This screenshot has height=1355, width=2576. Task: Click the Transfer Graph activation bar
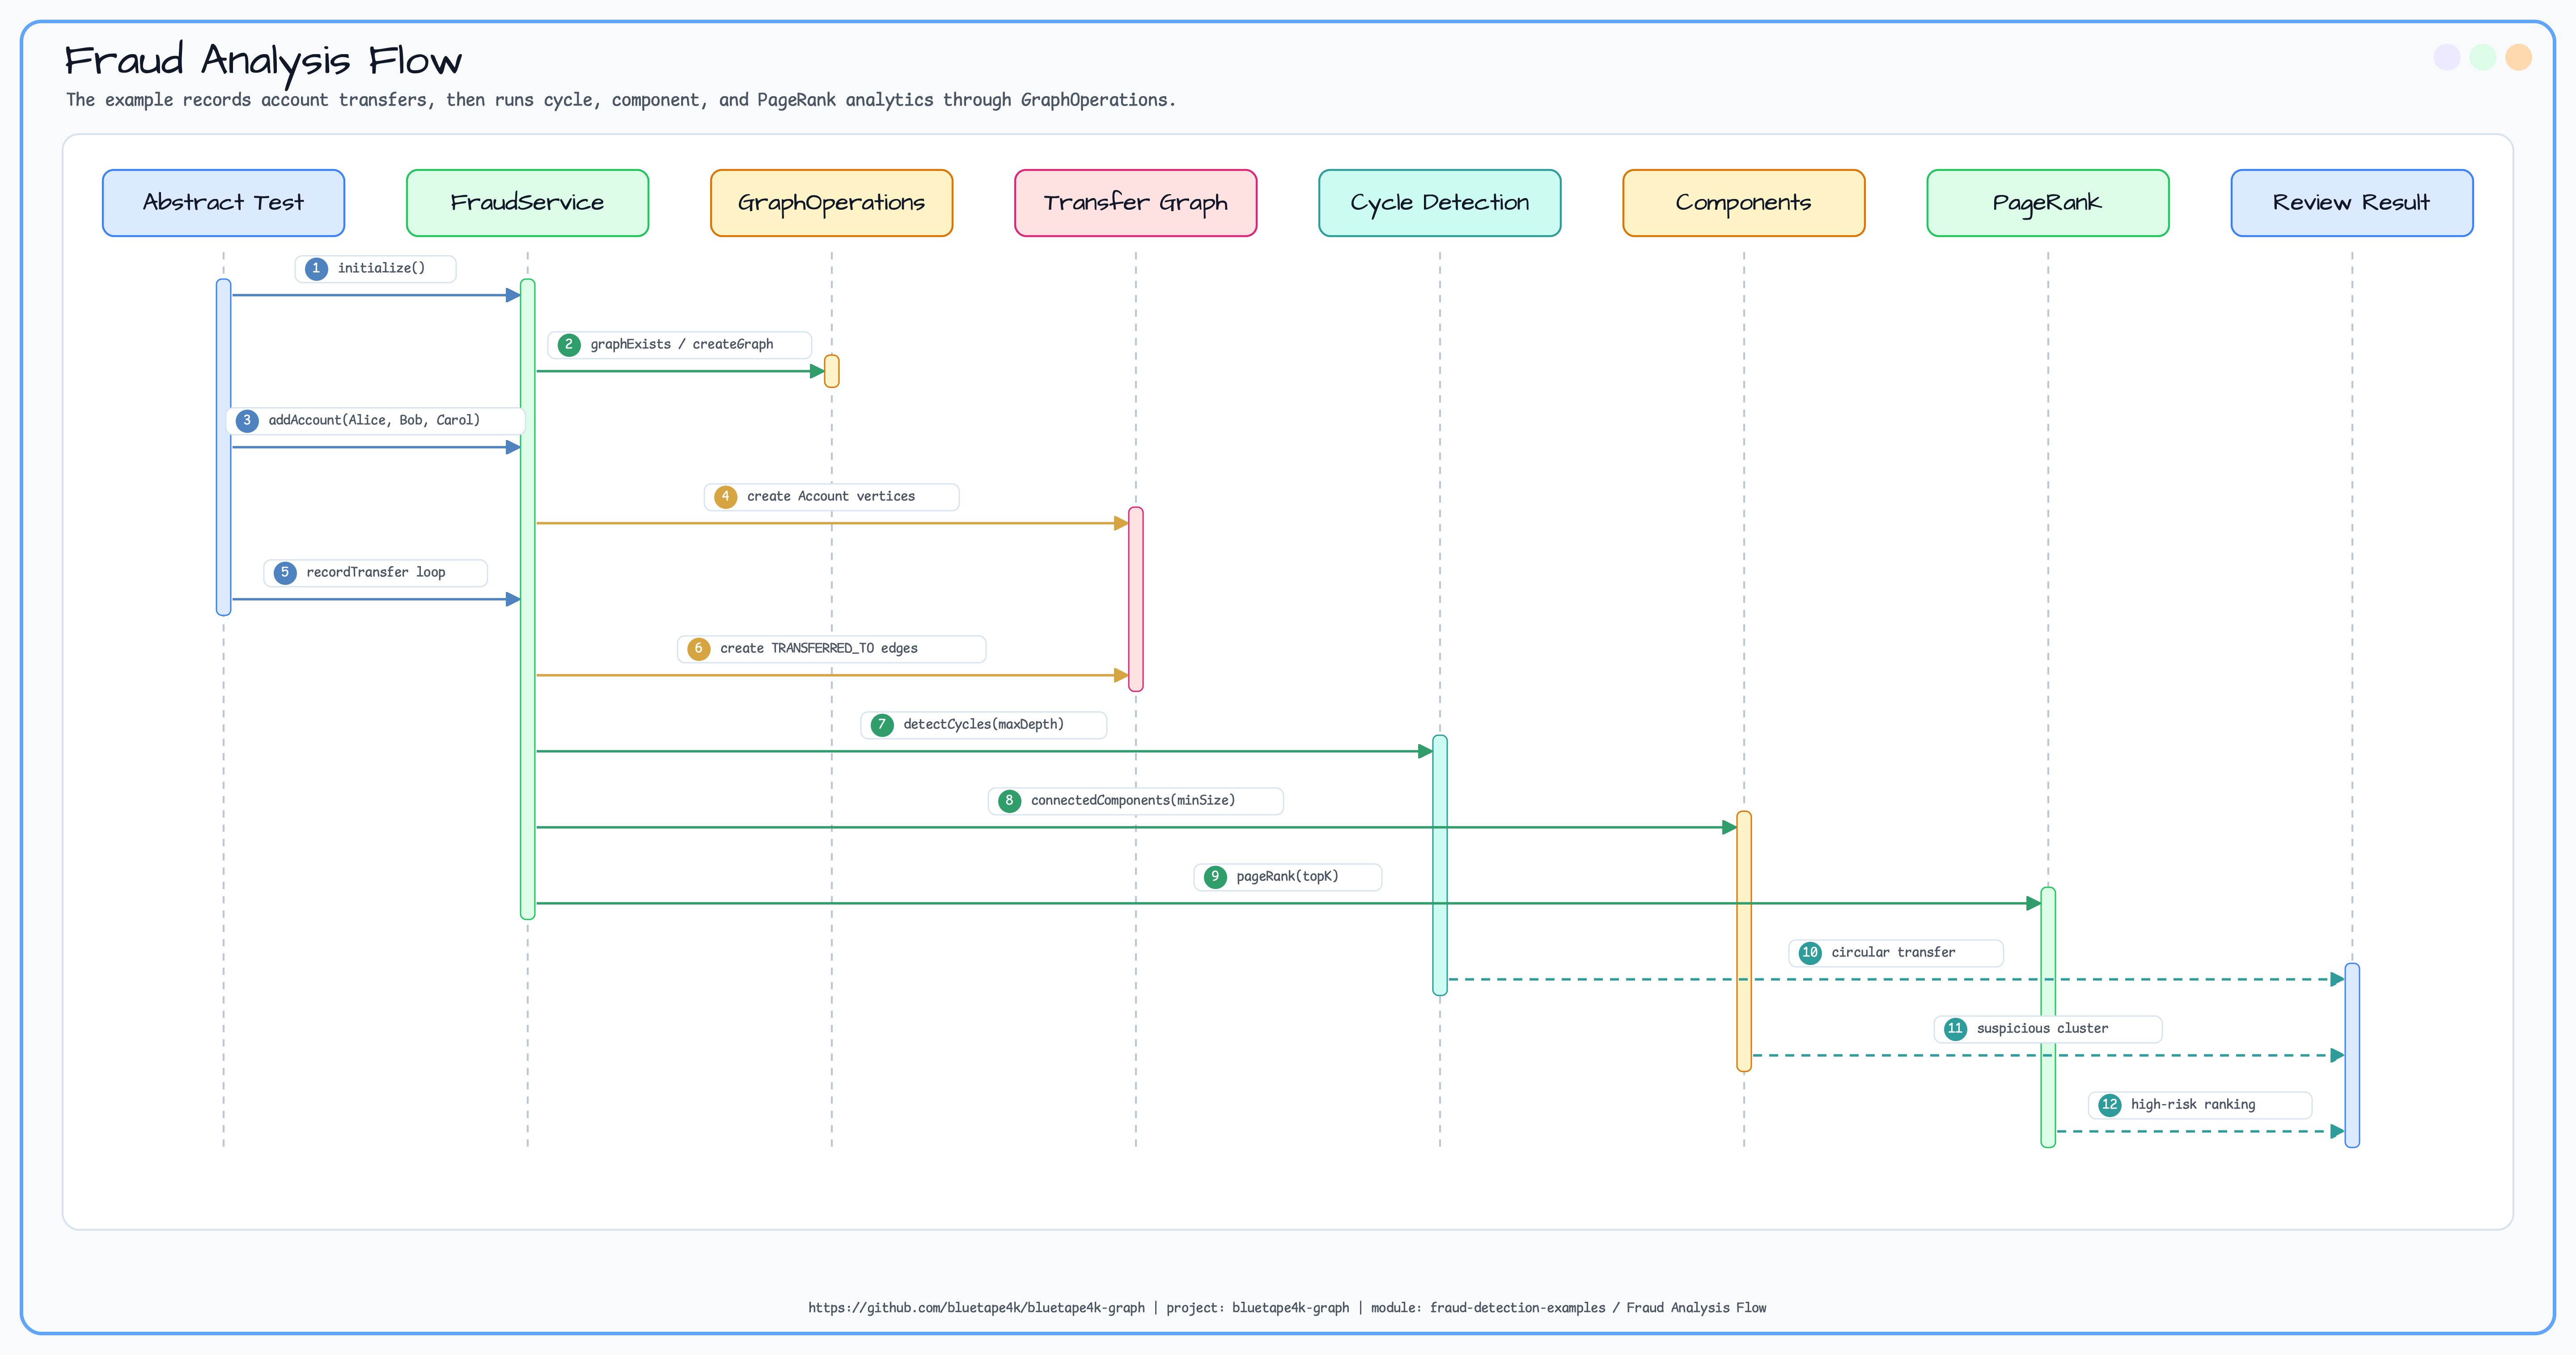(1136, 599)
